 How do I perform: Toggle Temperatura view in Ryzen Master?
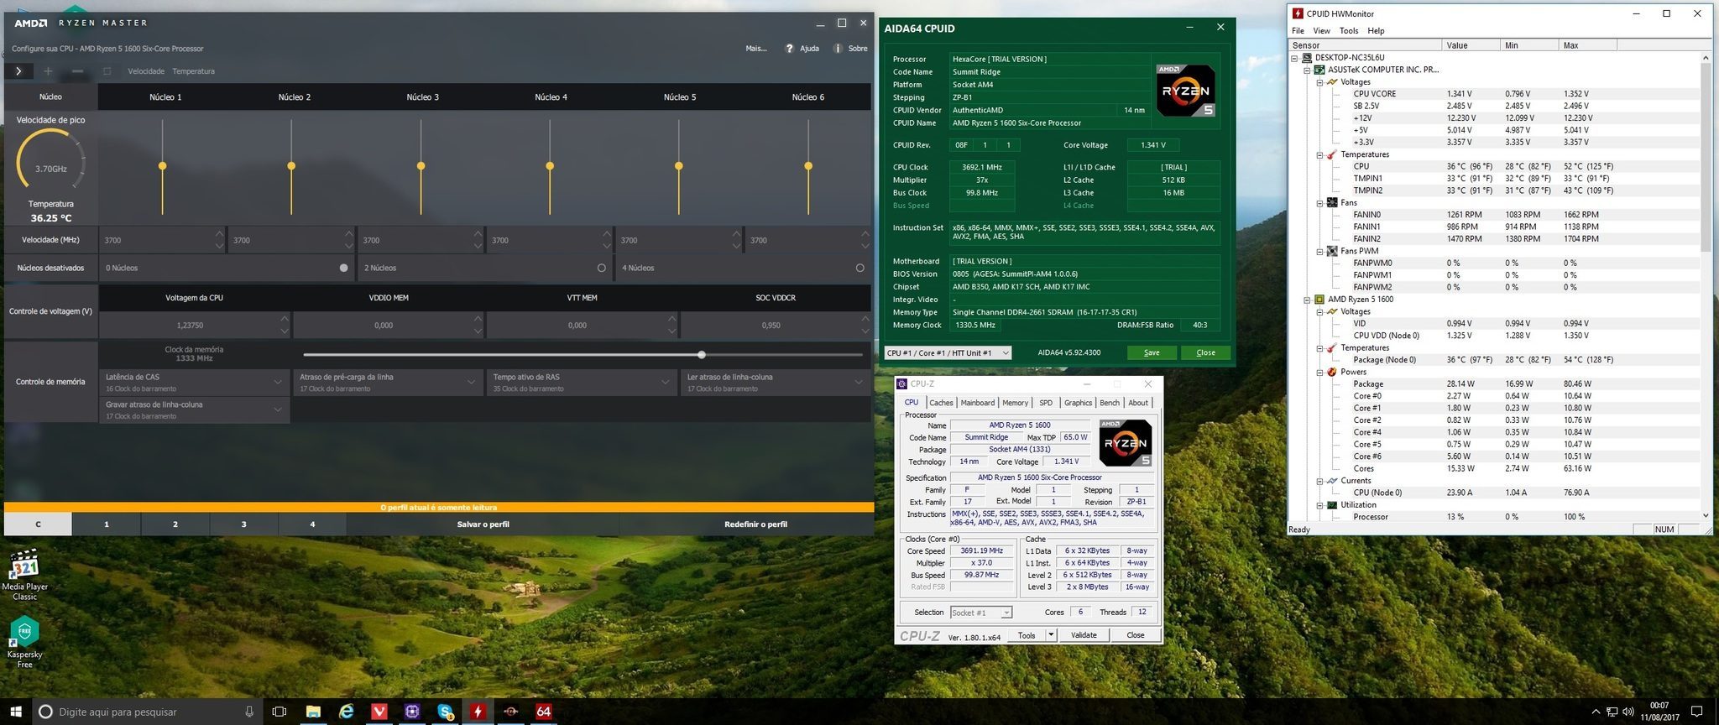pyautogui.click(x=194, y=71)
